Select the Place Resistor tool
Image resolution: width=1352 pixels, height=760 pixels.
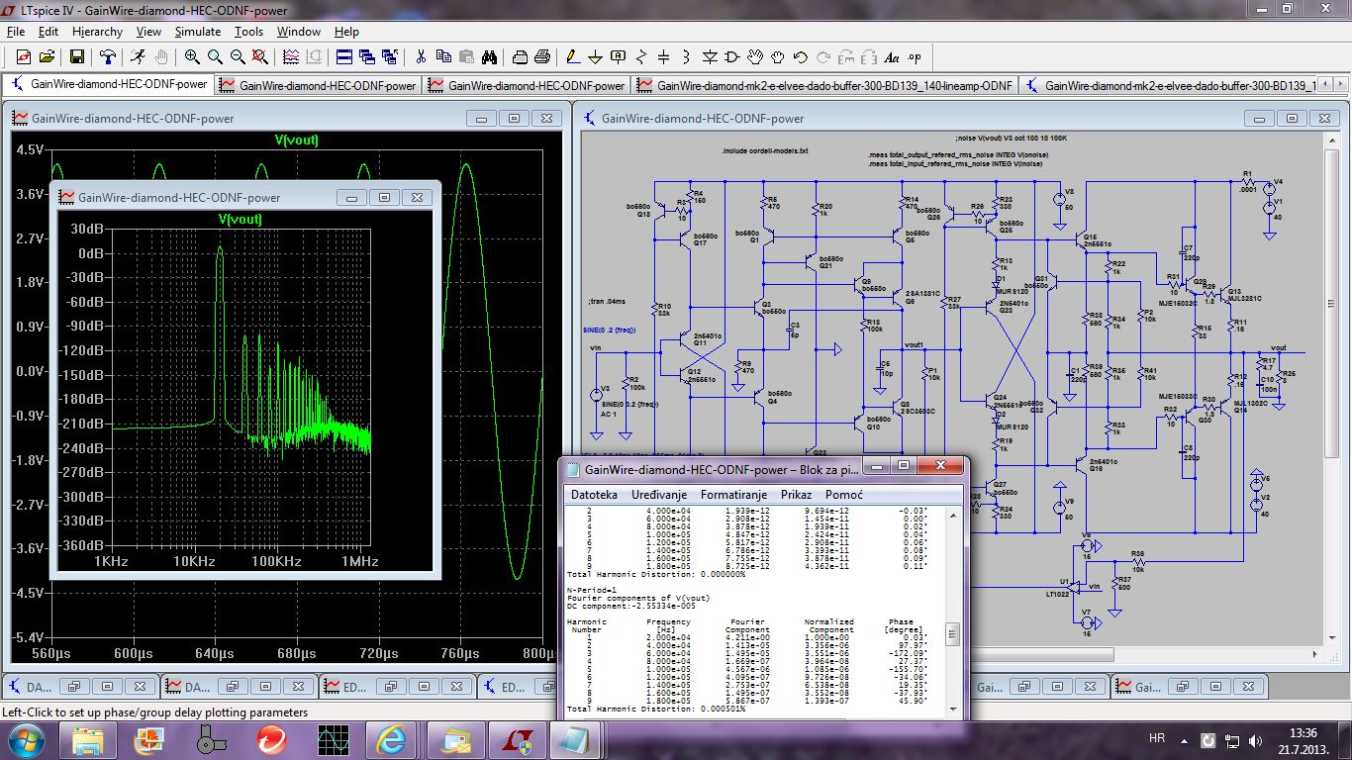pos(641,56)
